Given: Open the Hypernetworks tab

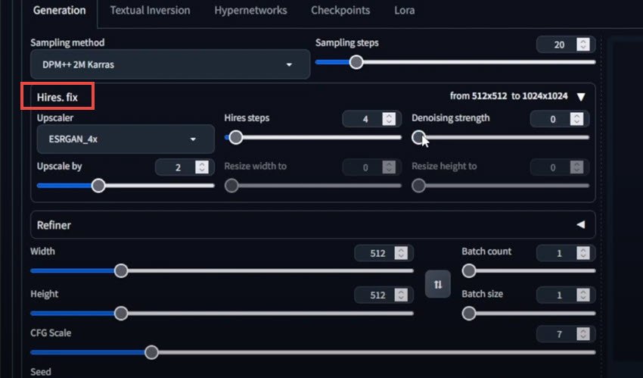Looking at the screenshot, I should coord(250,11).
